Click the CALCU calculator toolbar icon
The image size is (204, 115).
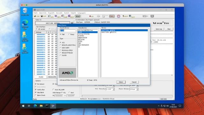coord(132,16)
